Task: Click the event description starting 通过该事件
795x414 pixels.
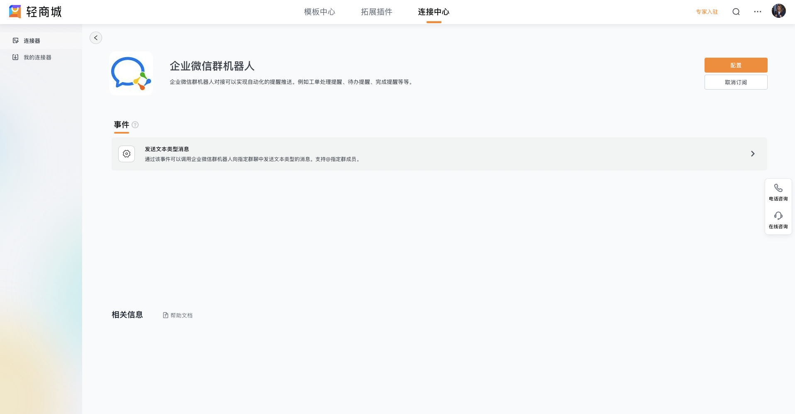Action: [x=253, y=159]
